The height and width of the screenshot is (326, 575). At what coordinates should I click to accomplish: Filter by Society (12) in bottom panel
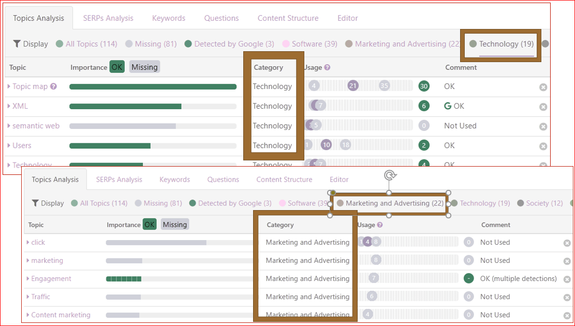click(x=540, y=203)
